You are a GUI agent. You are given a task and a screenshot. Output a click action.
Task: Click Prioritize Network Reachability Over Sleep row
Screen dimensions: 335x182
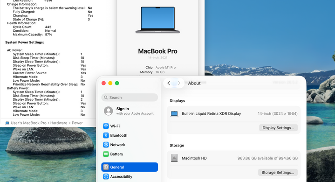[49, 84]
